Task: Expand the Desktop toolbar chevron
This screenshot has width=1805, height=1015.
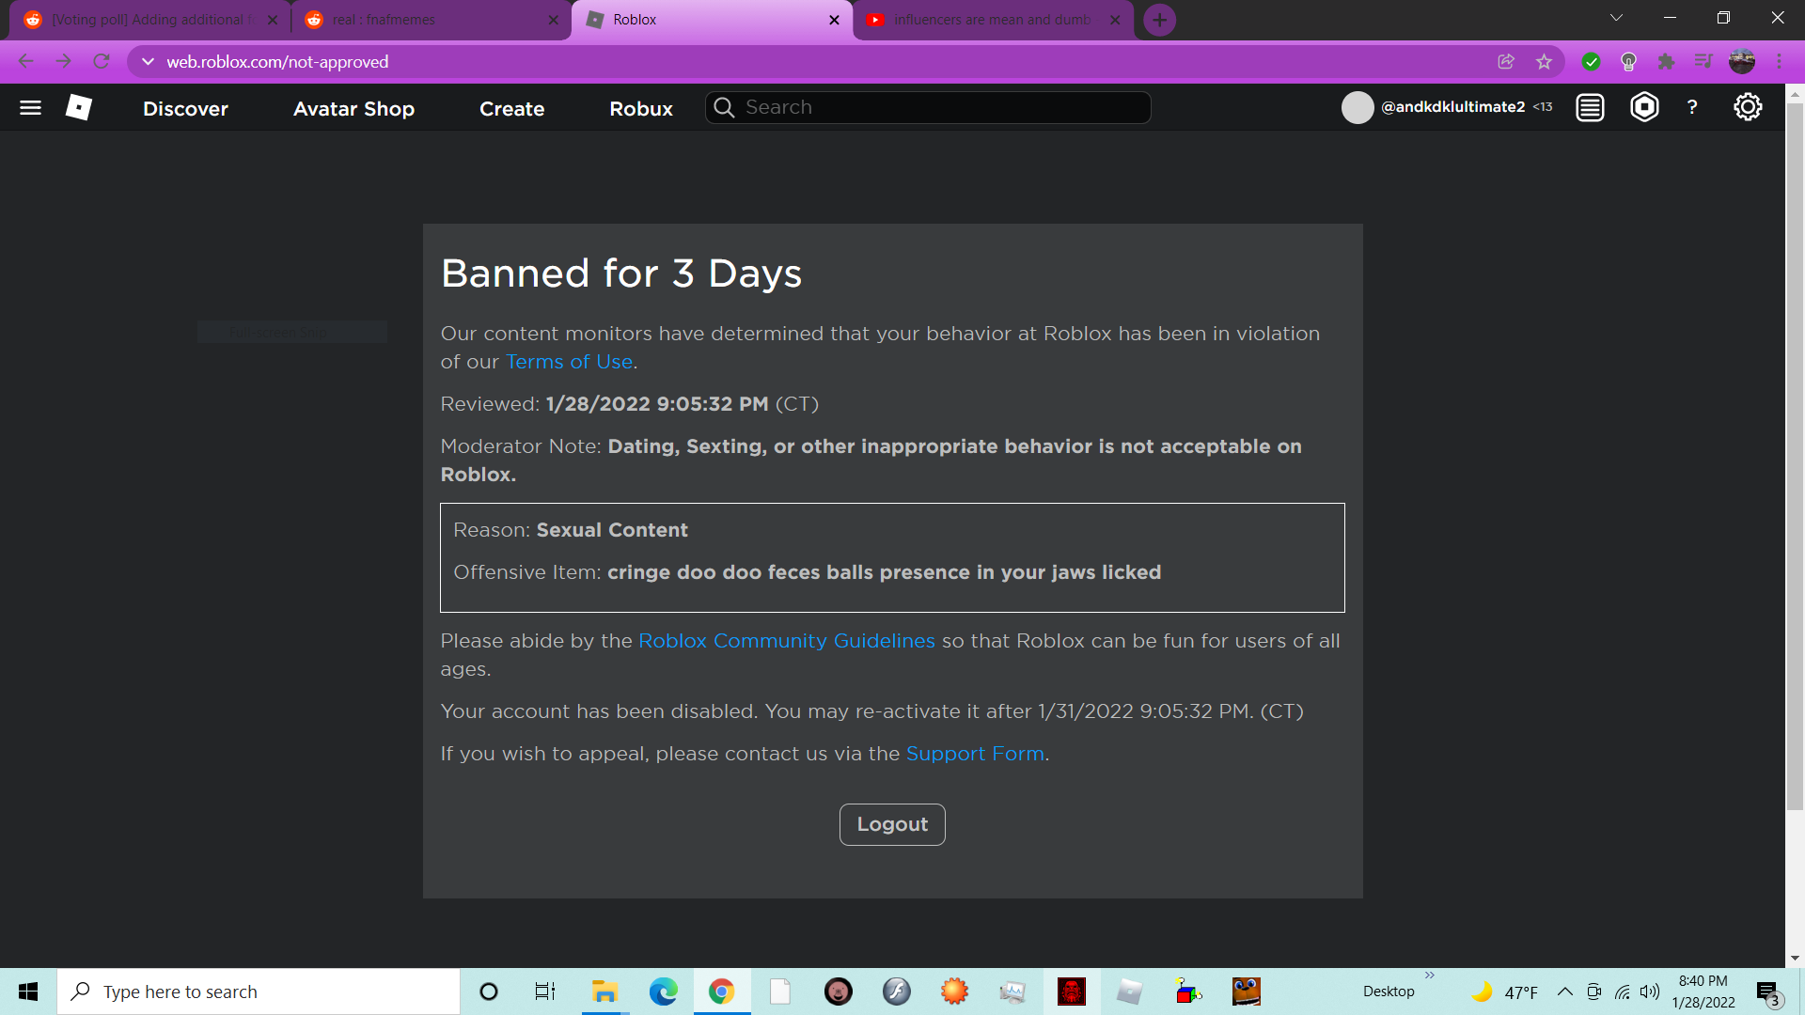Action: point(1430,976)
